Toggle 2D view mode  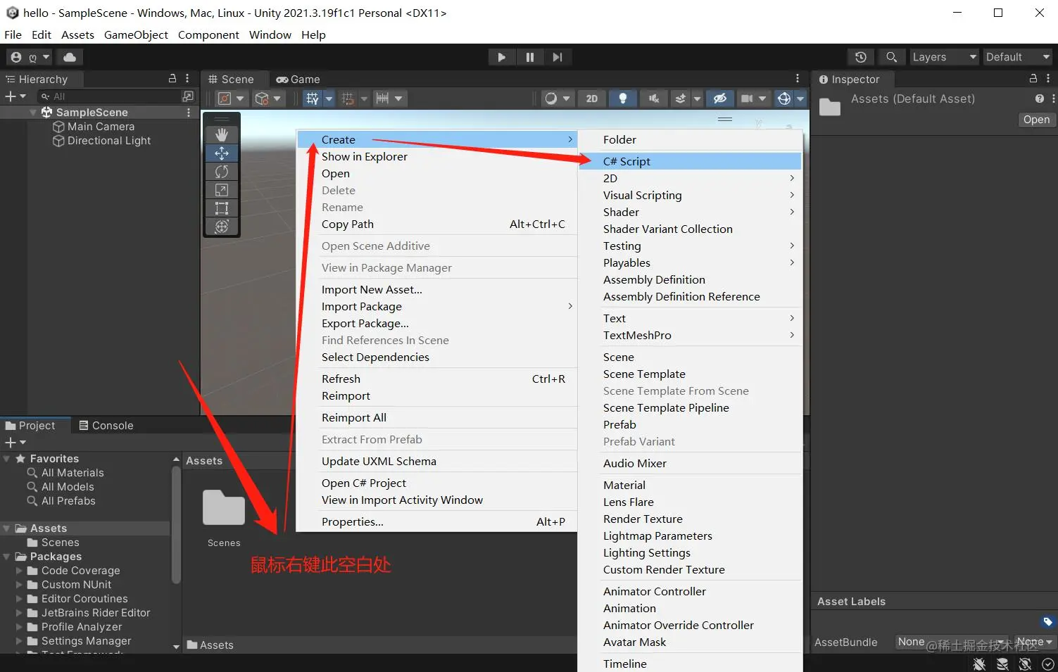592,99
